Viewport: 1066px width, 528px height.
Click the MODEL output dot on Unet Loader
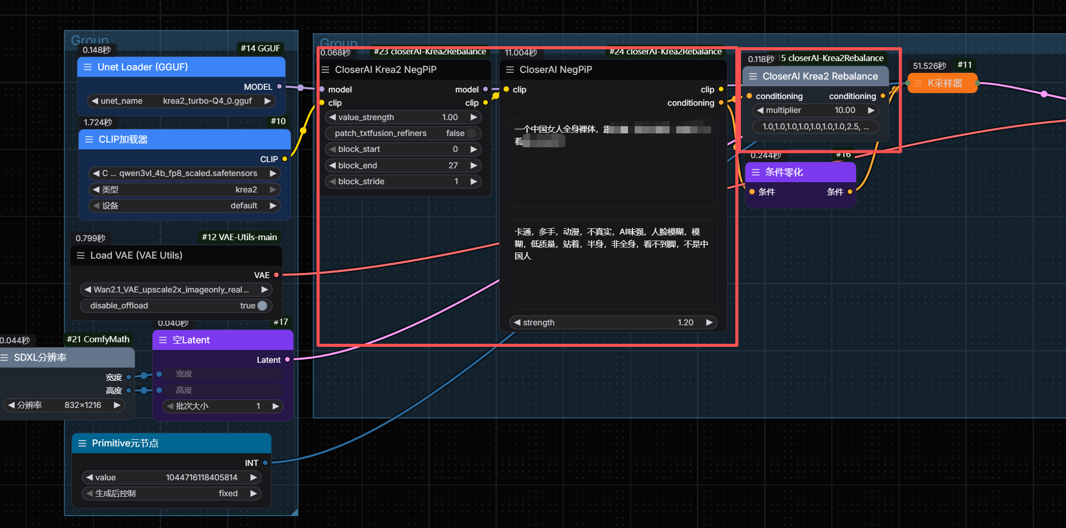click(x=279, y=87)
